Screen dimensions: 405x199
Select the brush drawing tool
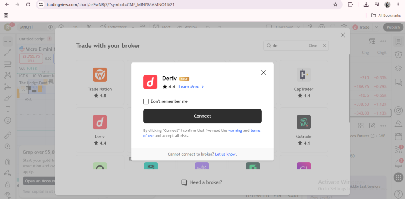click(x=8, y=98)
